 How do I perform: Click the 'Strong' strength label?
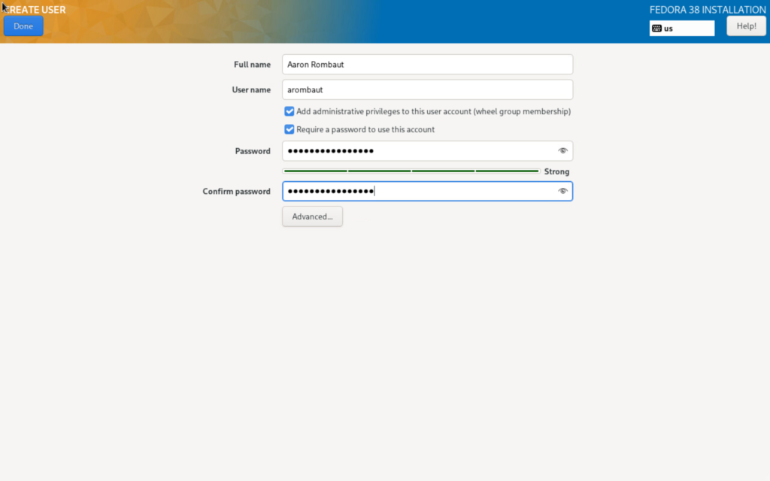coord(556,172)
